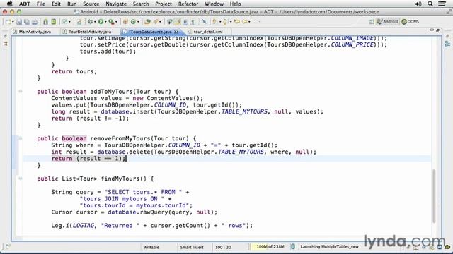The image size is (453, 254).
Task: Click the vertical editor scrollbar thumb
Action: pos(434,196)
